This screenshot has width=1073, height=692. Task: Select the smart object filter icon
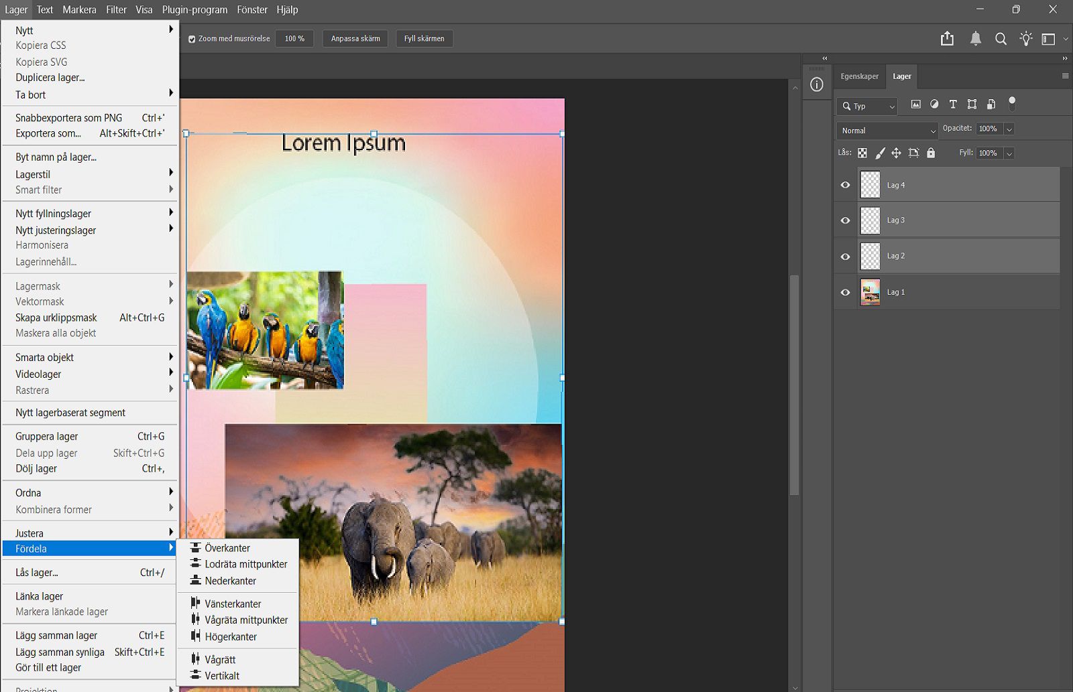pyautogui.click(x=991, y=104)
